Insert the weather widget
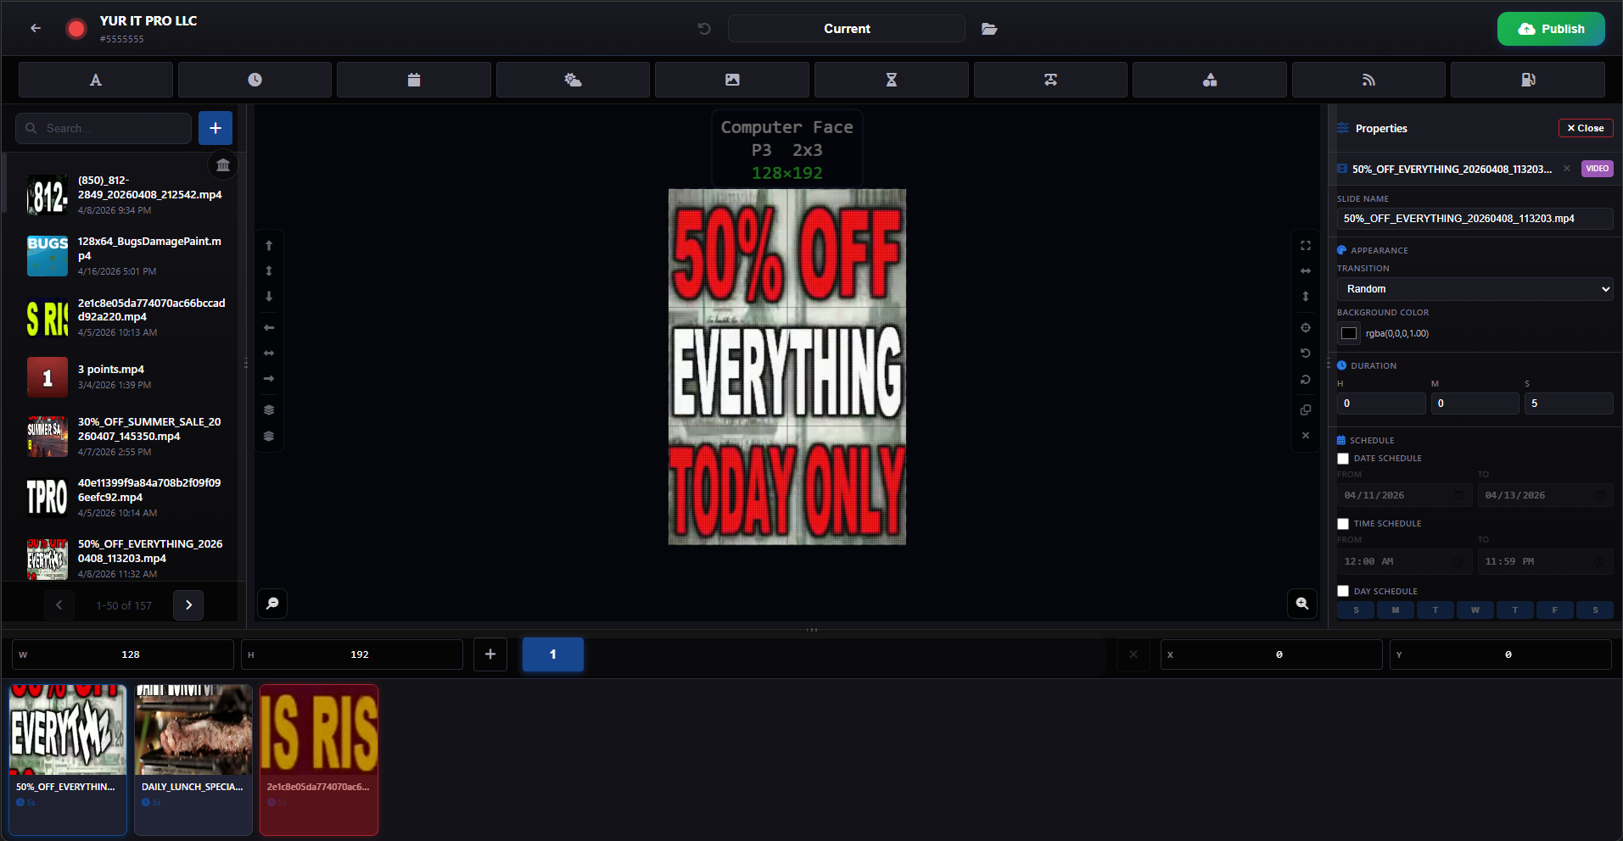Image resolution: width=1623 pixels, height=841 pixels. (x=573, y=80)
